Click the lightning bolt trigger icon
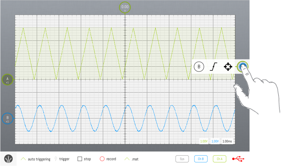This screenshot has height=166, width=281. (x=57, y=159)
